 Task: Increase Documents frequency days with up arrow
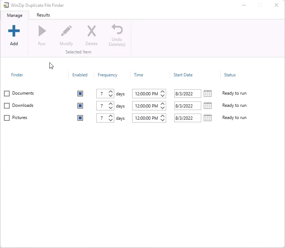(111, 91)
